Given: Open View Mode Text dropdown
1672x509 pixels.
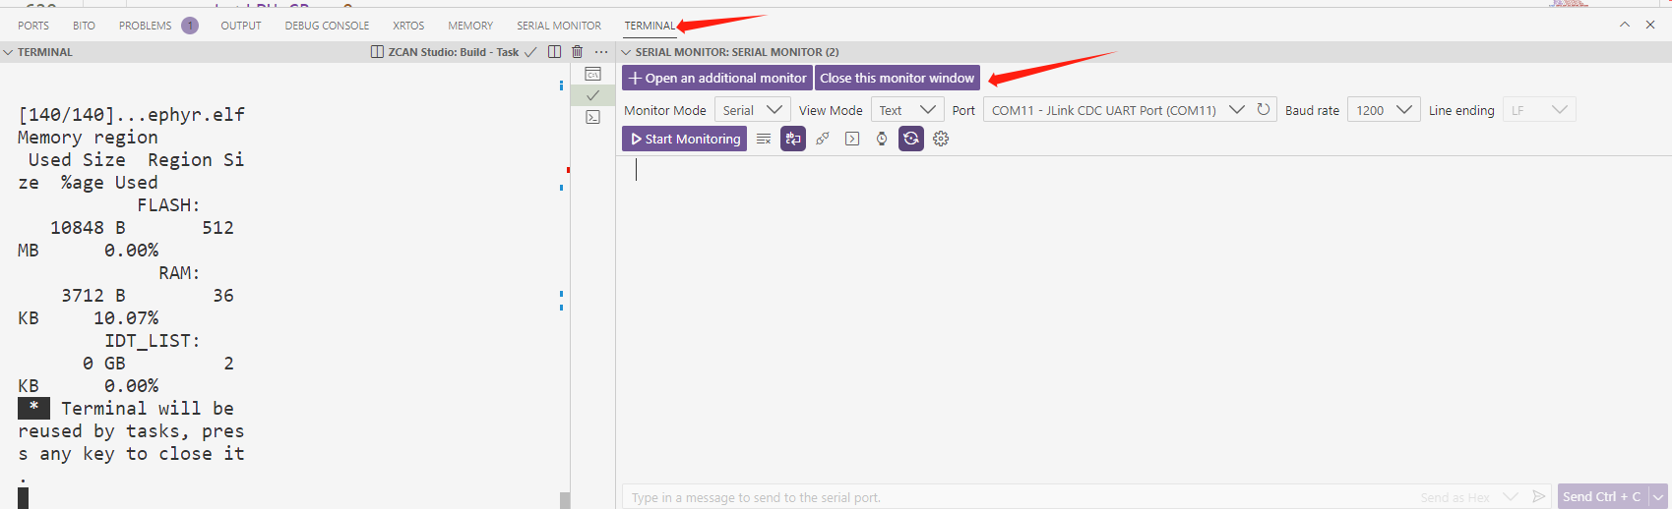Looking at the screenshot, I should 907,110.
